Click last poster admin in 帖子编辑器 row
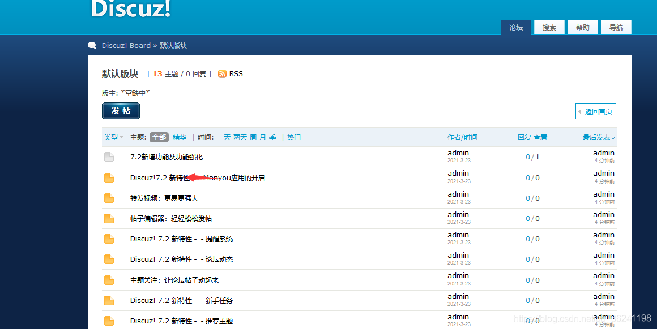 point(604,215)
